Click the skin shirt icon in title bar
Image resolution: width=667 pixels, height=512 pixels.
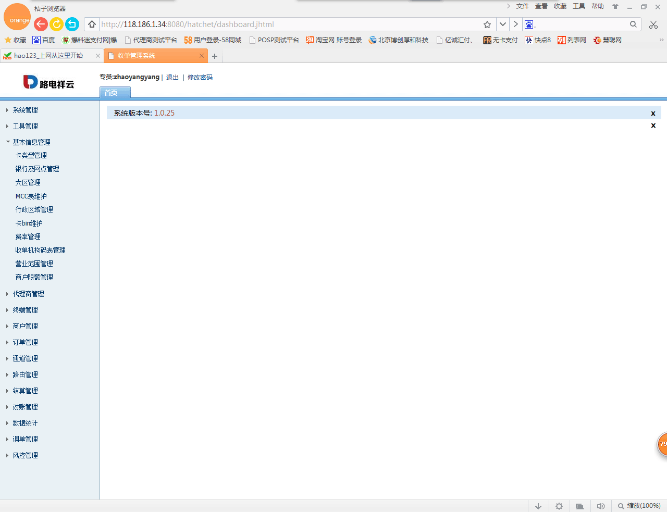615,7
